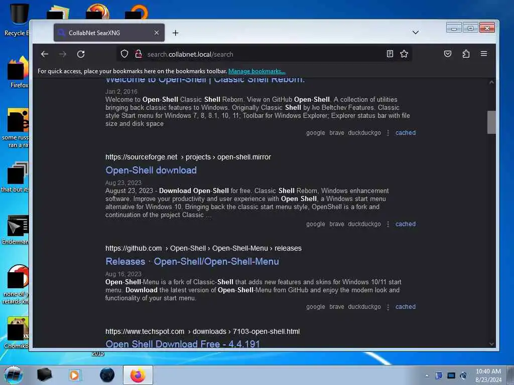This screenshot has width=514, height=385.
Task: Click the page vertical scrollbar thumb
Action: [491, 122]
